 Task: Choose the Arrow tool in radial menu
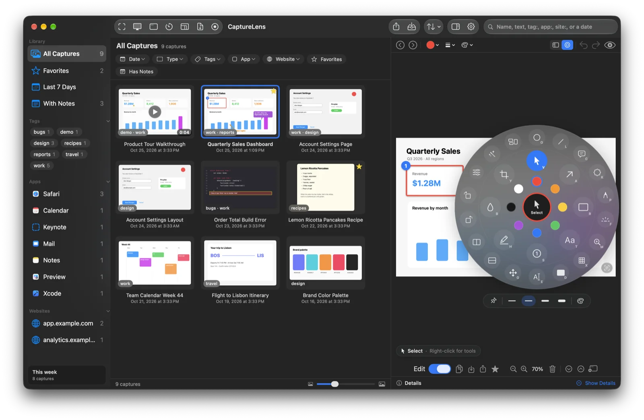[569, 174]
